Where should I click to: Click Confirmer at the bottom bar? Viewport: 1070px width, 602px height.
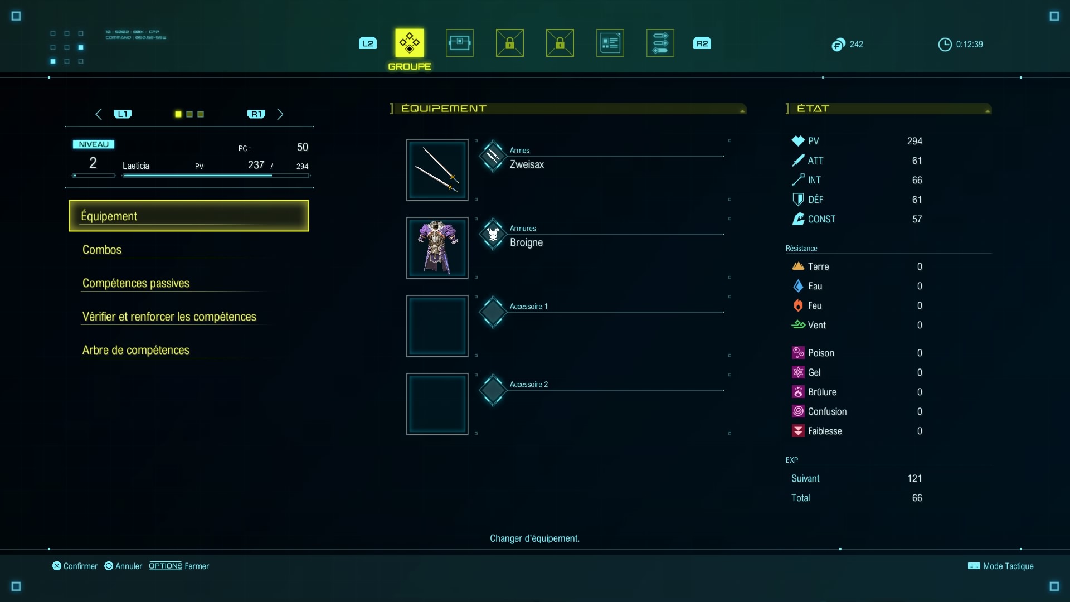[75, 566]
